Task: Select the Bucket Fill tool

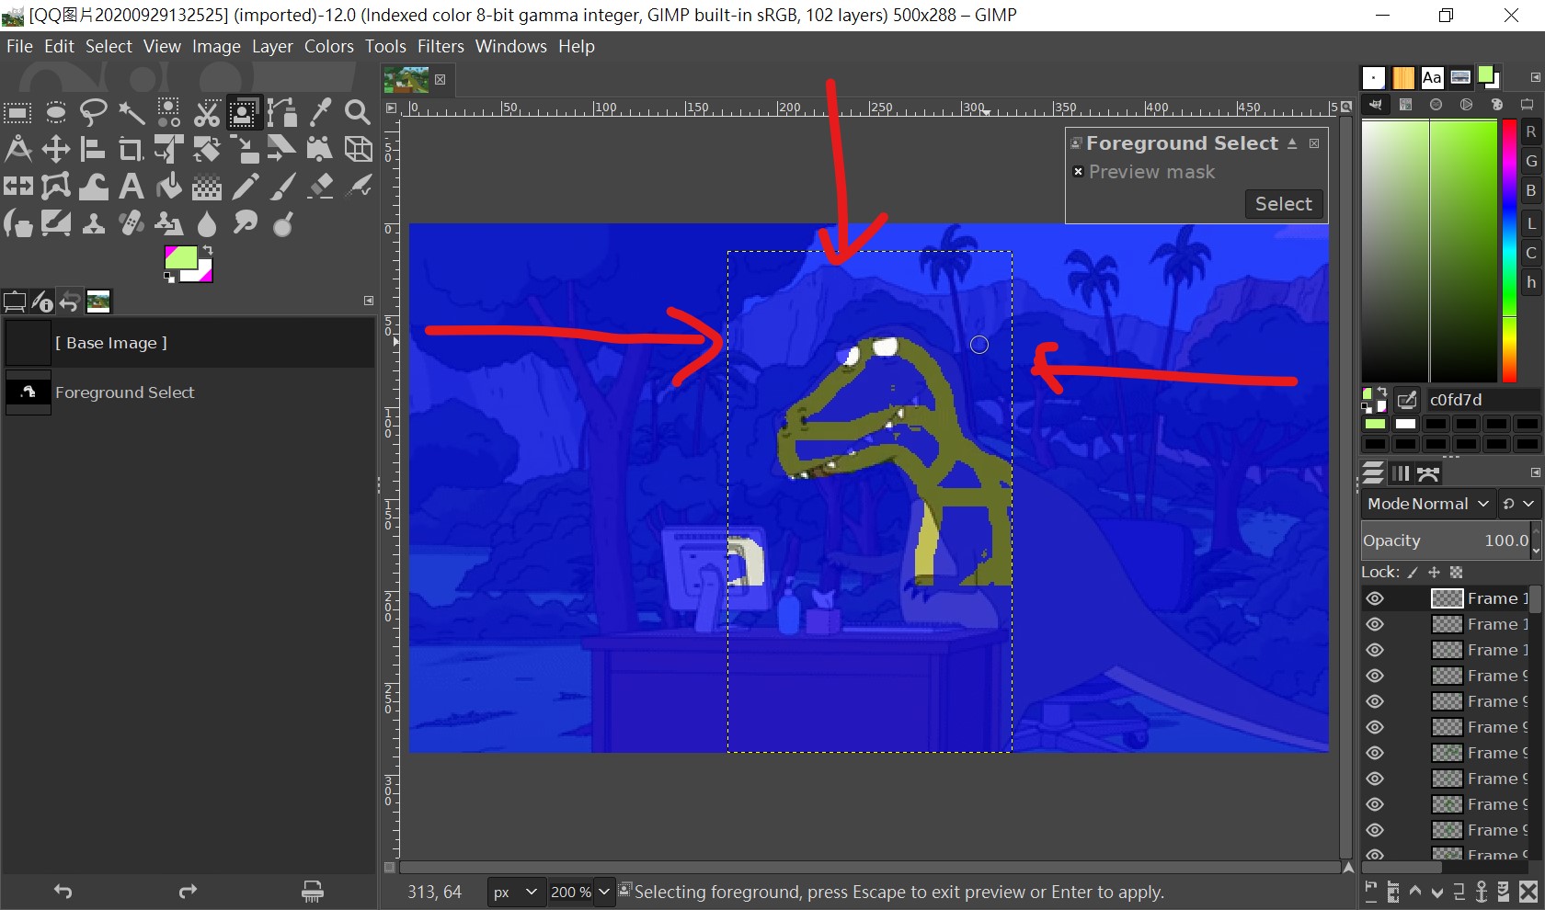Action: tap(169, 187)
